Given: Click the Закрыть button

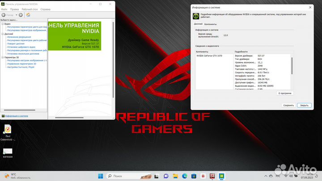Looking at the screenshot, I should click(304, 105).
